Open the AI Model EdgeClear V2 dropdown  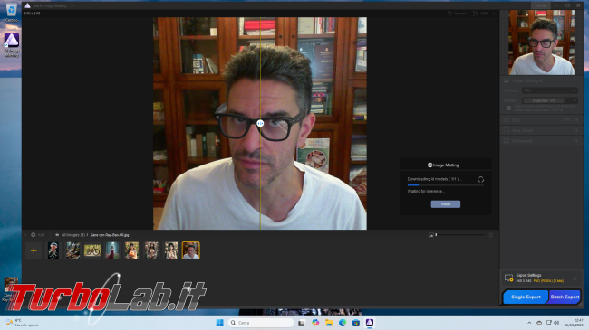coord(549,100)
